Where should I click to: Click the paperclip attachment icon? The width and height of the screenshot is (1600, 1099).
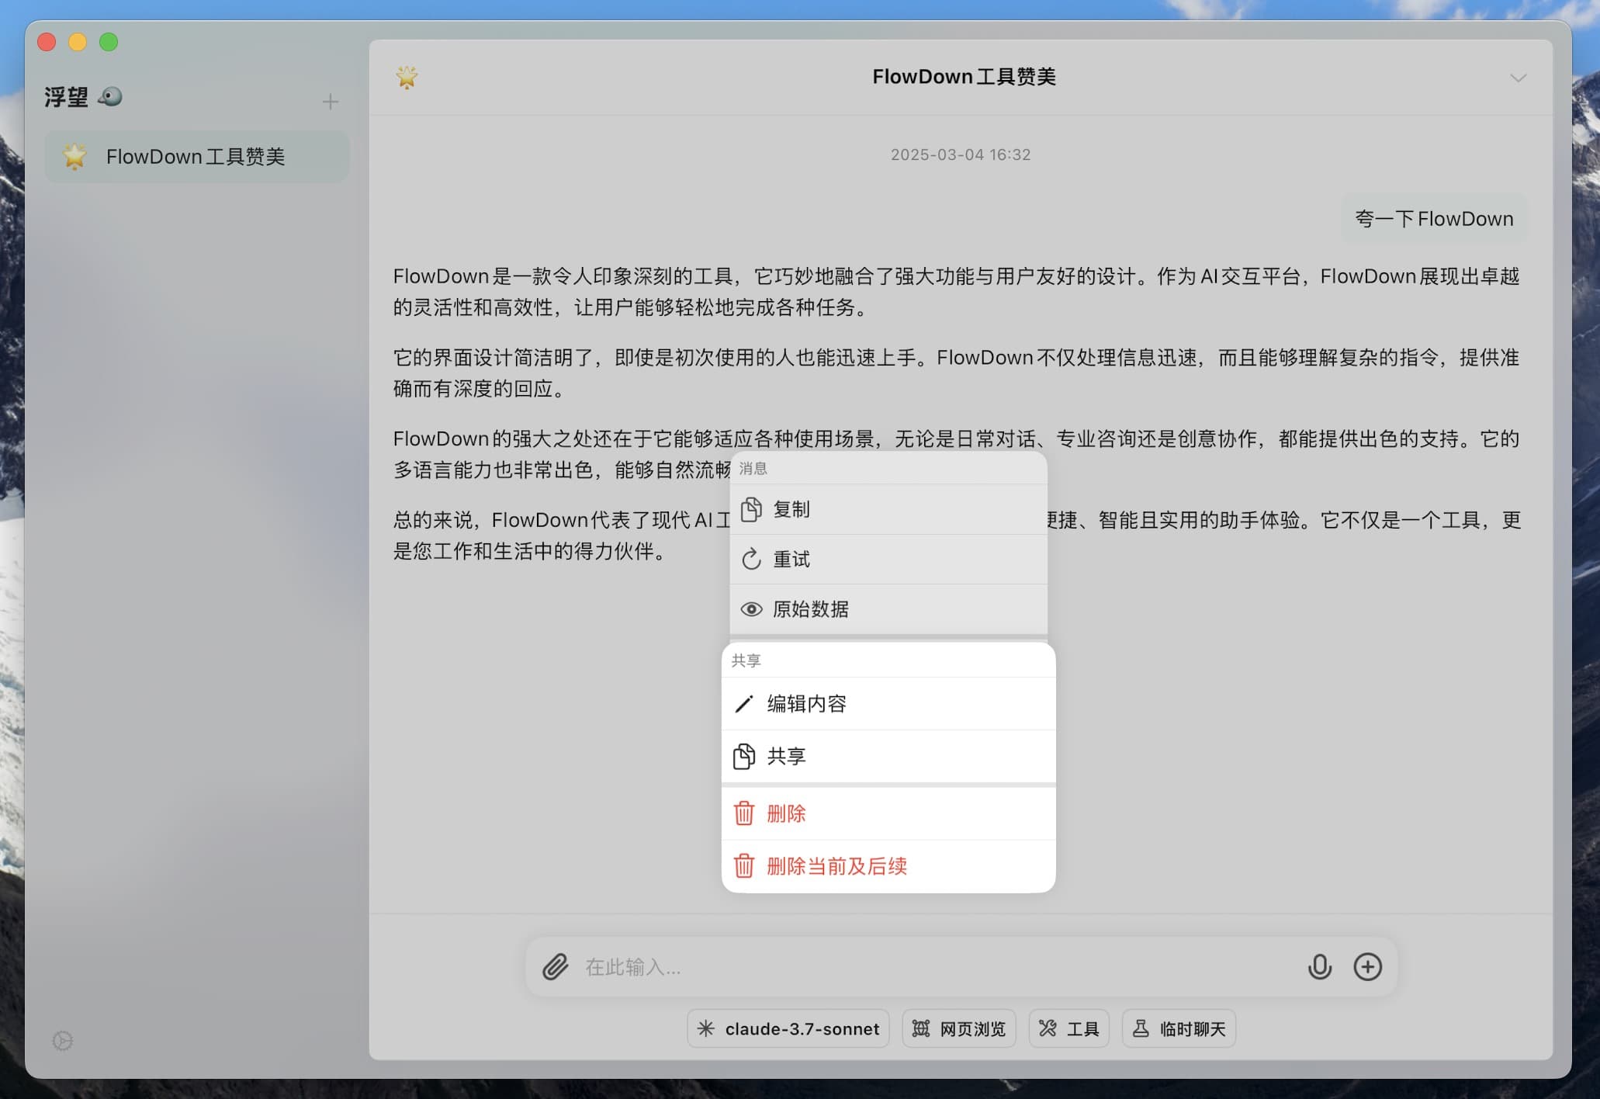(x=556, y=967)
